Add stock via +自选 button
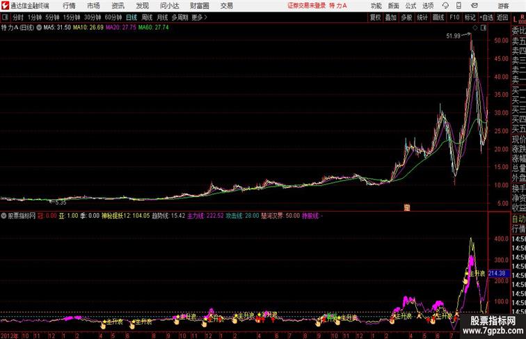This screenshot has height=339, width=526. [x=486, y=17]
